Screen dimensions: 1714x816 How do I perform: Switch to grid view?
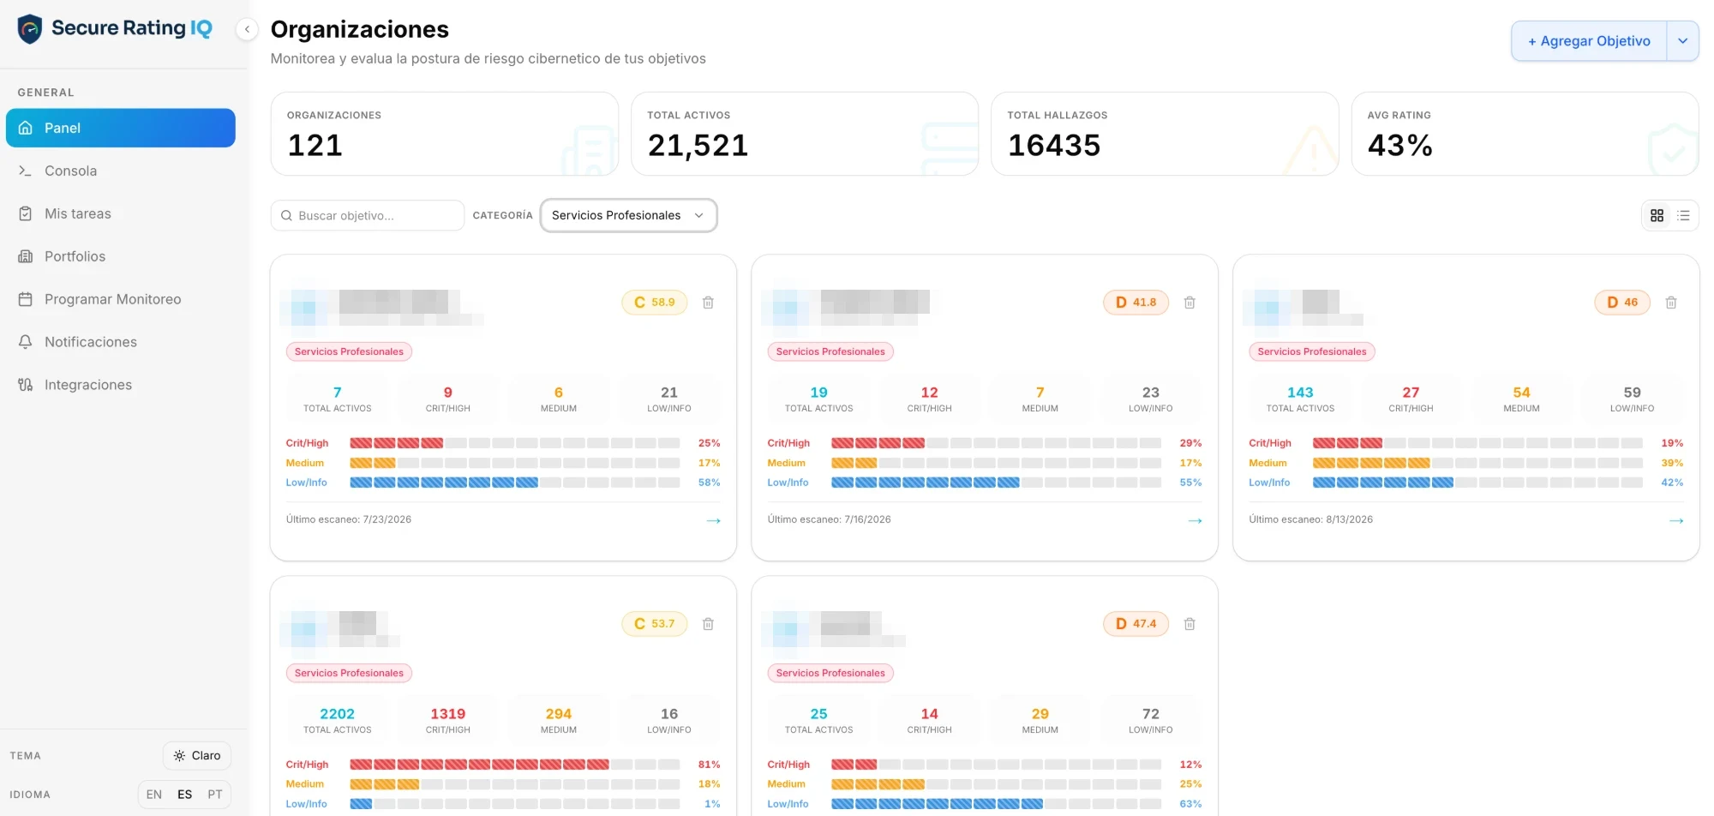(x=1657, y=216)
